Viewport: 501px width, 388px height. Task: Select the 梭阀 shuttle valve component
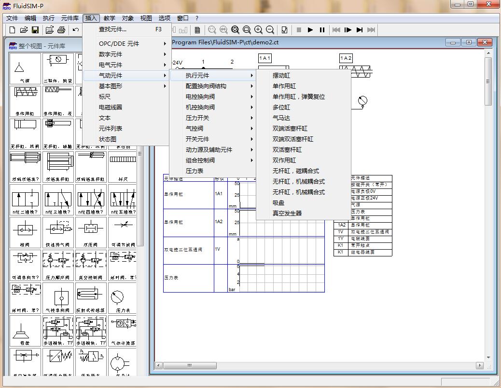[25, 233]
